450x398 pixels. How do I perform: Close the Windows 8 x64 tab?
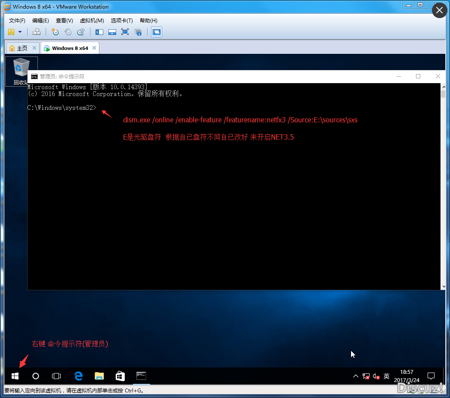tap(94, 48)
